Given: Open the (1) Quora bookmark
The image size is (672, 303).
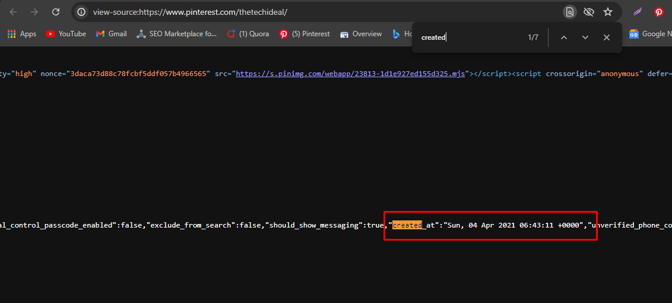Looking at the screenshot, I should coord(248,34).
